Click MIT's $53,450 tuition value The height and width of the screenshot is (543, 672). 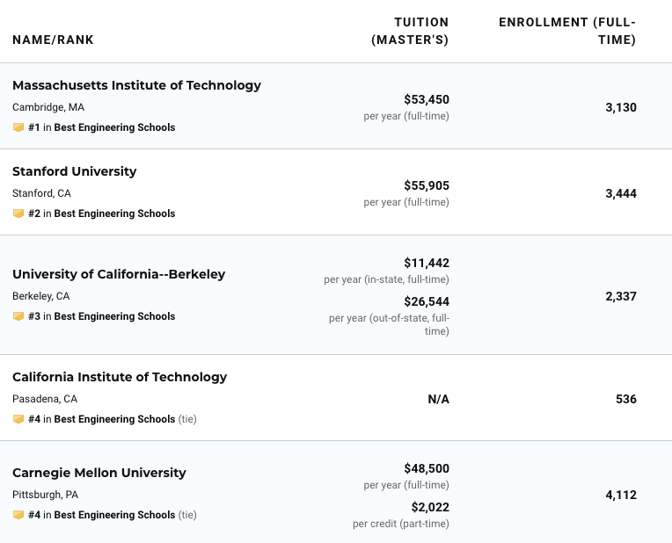click(426, 99)
